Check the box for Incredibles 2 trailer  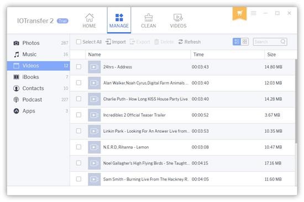coord(78,115)
